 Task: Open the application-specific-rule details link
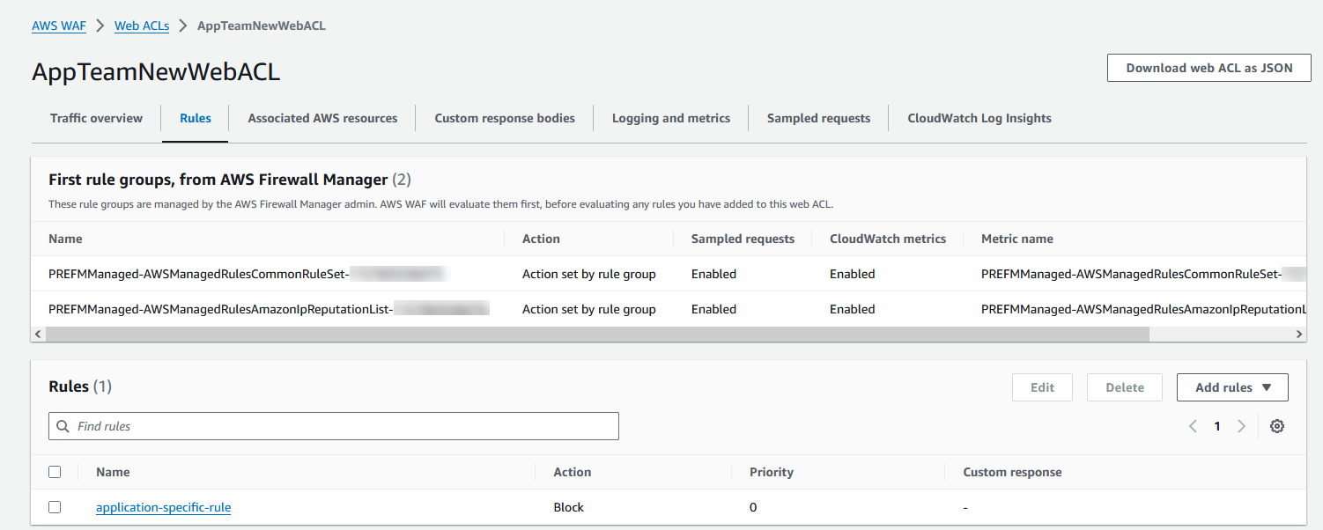[163, 507]
